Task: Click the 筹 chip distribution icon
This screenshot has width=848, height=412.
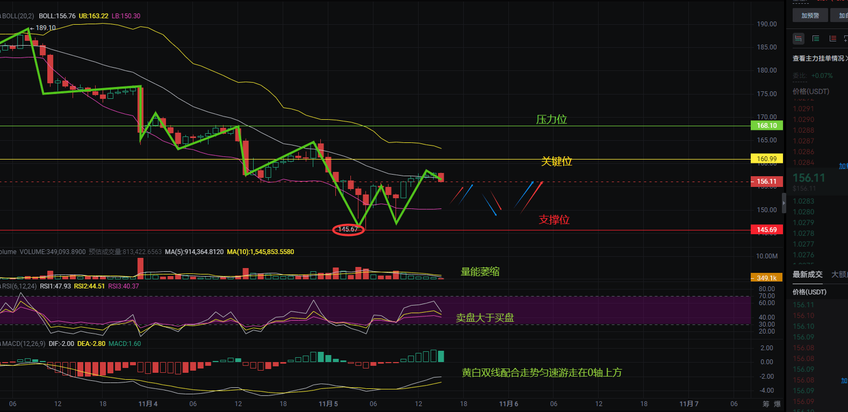Action: 766,404
